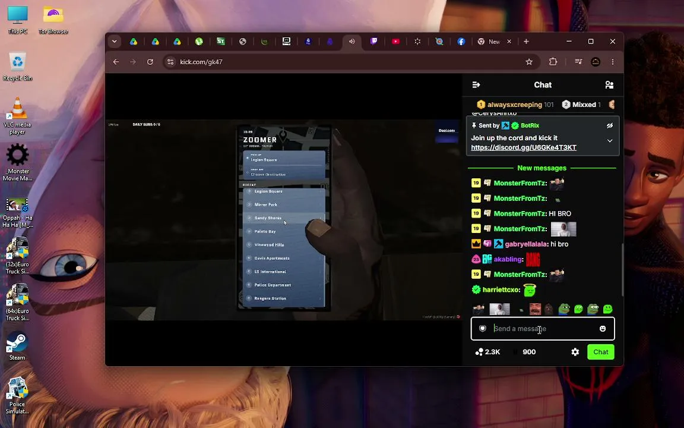Bookmark this page with star icon
This screenshot has width=684, height=428.
click(x=529, y=62)
